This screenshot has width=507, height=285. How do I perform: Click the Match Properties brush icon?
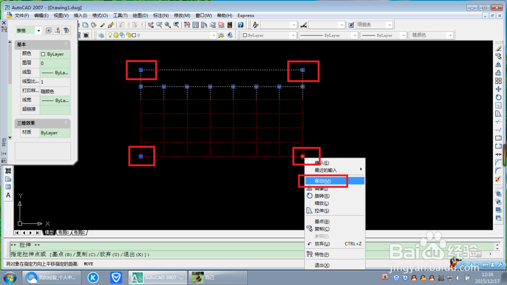point(102,25)
